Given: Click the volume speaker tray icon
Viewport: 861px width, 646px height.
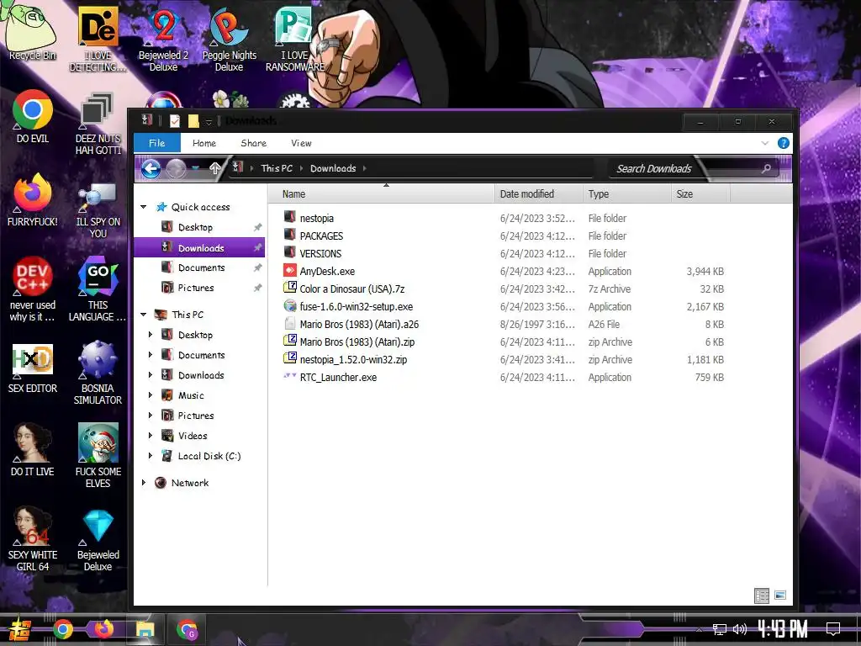Looking at the screenshot, I should click(740, 629).
